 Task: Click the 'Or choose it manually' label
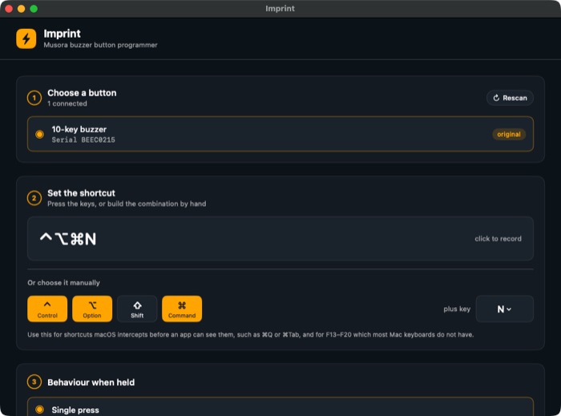(x=63, y=283)
